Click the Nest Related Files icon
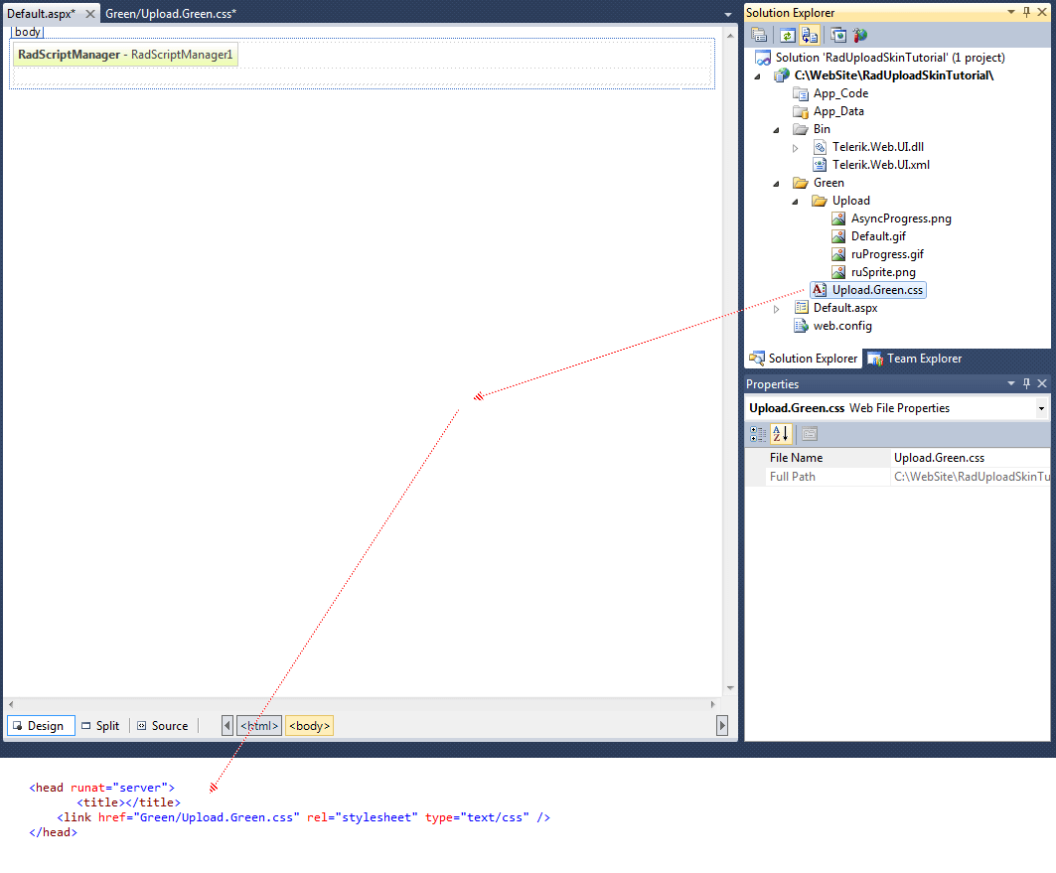1056x873 pixels. 810,35
